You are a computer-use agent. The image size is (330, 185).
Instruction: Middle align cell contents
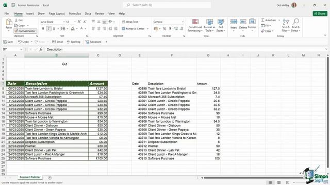click(98, 22)
